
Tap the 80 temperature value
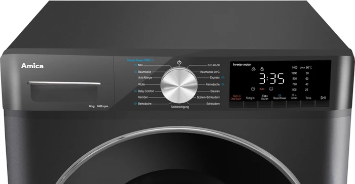[x=307, y=73]
